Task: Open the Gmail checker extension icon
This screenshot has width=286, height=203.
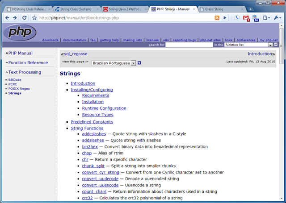Action: point(246,18)
